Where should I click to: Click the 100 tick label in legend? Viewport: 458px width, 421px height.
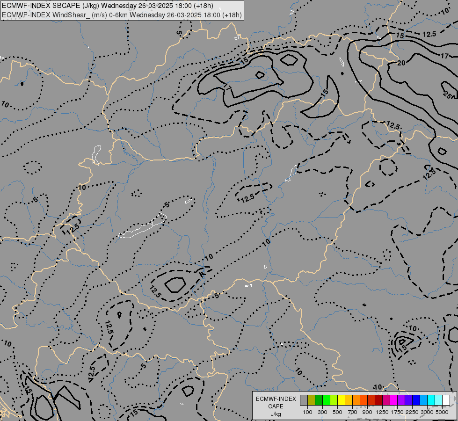[x=307, y=412]
